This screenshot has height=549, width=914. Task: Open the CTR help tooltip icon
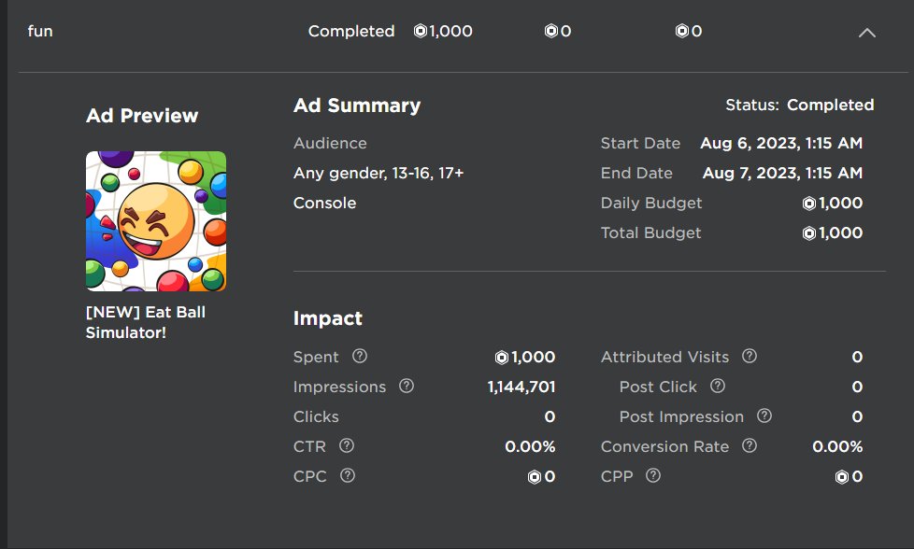[x=347, y=446]
